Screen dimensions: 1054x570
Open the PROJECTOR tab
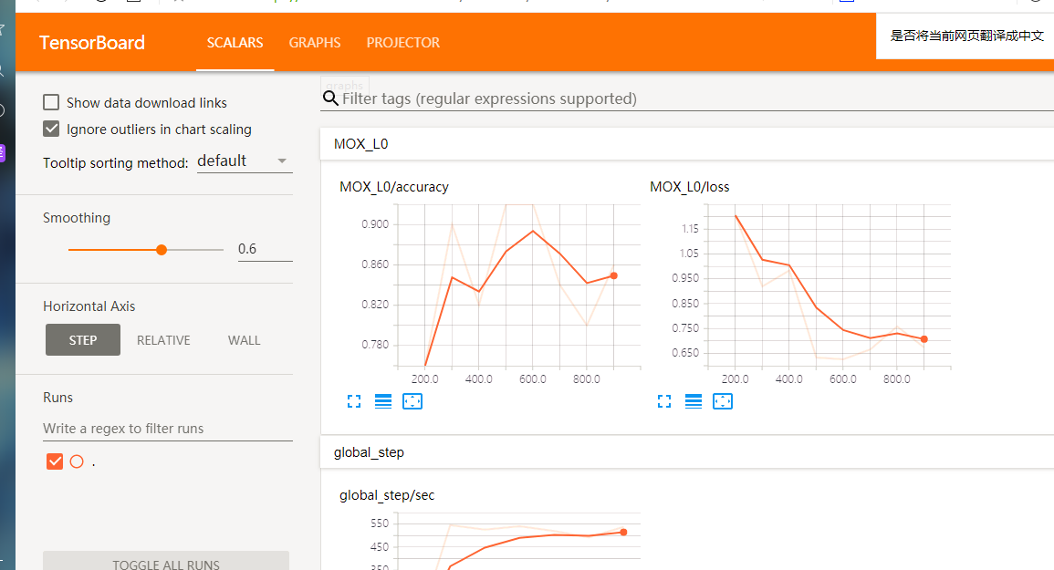(x=402, y=42)
